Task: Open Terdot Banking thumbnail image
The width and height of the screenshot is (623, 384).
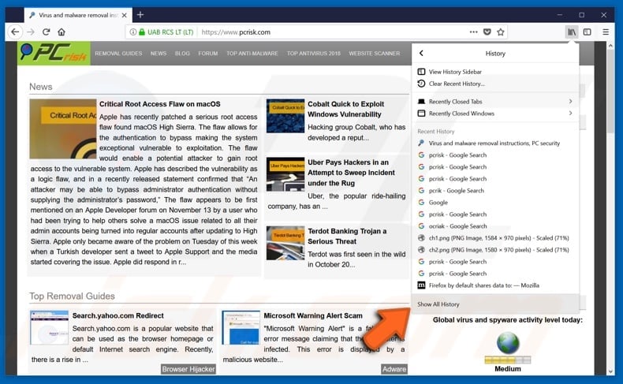Action: 285,243
